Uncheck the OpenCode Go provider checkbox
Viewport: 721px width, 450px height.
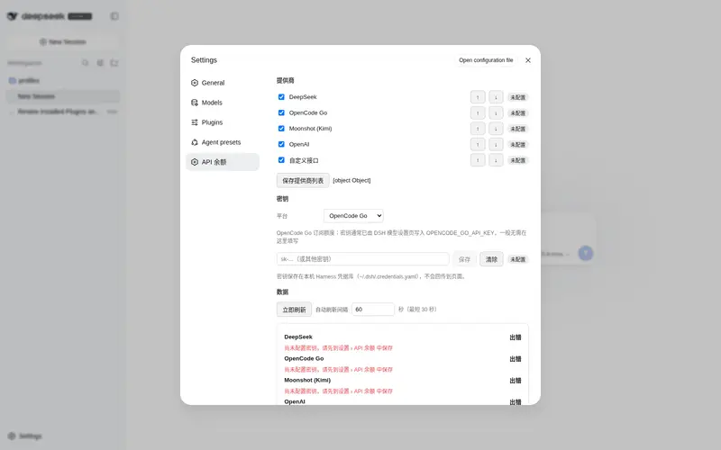(x=281, y=112)
